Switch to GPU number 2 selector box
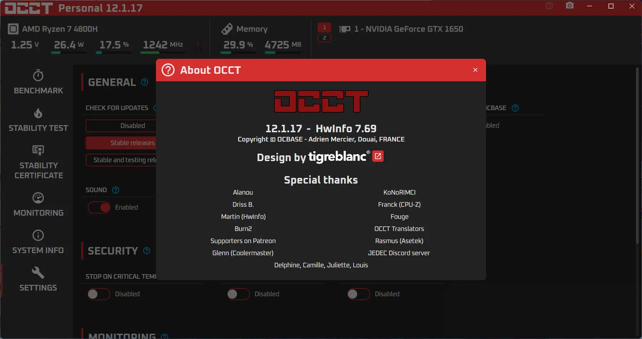 point(324,37)
